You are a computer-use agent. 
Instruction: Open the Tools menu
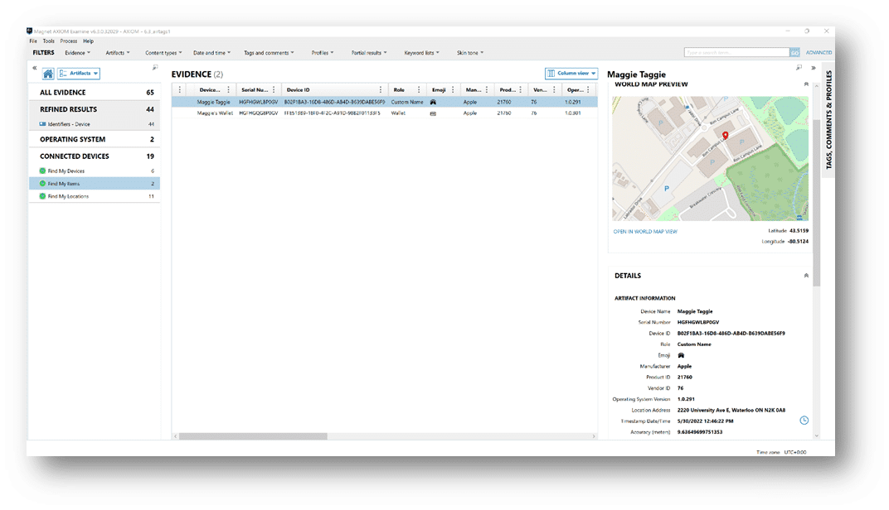coord(49,41)
